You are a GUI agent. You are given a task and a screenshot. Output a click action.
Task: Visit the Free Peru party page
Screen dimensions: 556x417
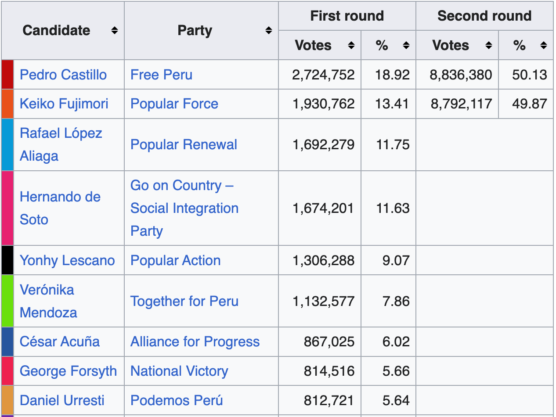click(161, 75)
